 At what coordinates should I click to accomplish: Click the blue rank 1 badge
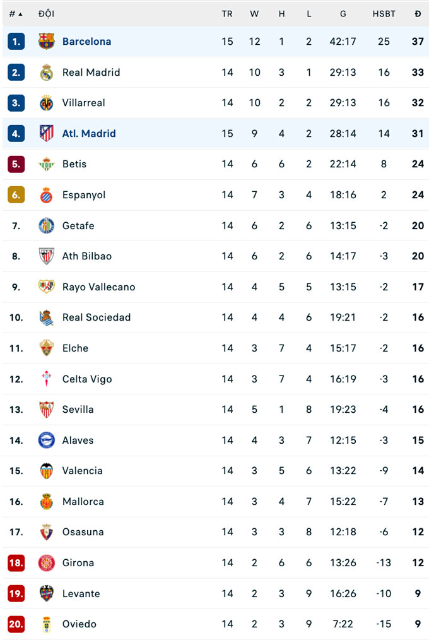[x=16, y=42]
